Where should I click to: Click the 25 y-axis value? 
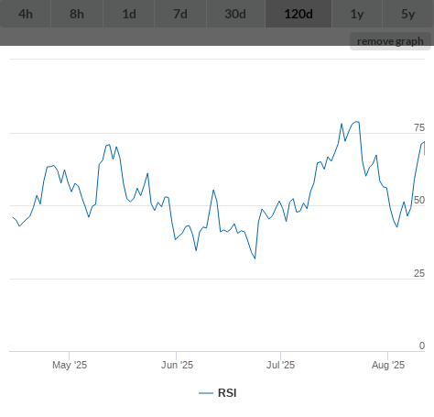click(x=419, y=273)
